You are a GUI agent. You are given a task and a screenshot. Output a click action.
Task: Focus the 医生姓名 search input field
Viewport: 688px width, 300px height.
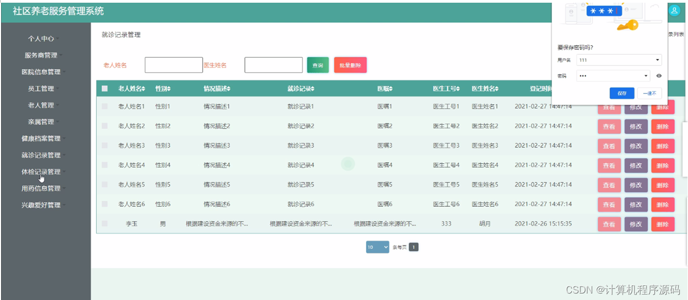pos(273,65)
